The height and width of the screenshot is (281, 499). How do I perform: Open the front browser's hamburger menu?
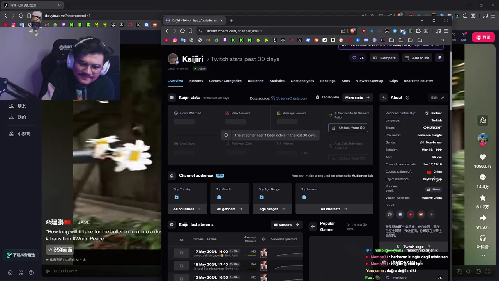click(446, 31)
